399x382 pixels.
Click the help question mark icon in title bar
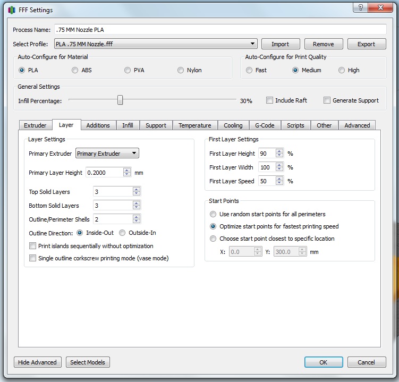[361, 8]
